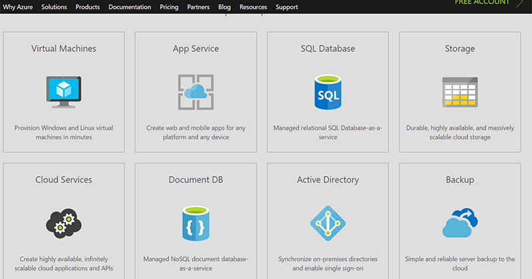Select the SQL Database heading
This screenshot has width=532, height=279.
click(x=328, y=48)
